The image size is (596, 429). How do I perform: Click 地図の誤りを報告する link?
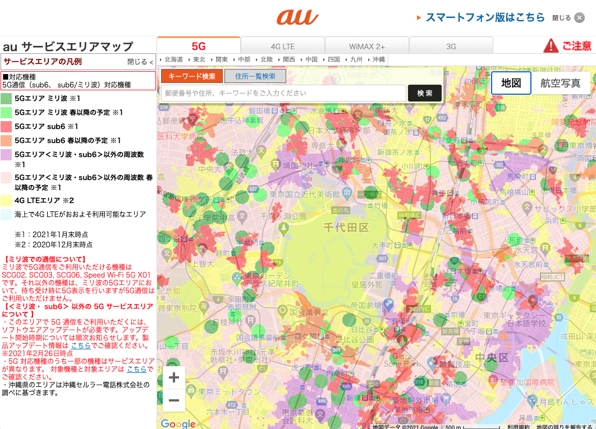[563, 426]
